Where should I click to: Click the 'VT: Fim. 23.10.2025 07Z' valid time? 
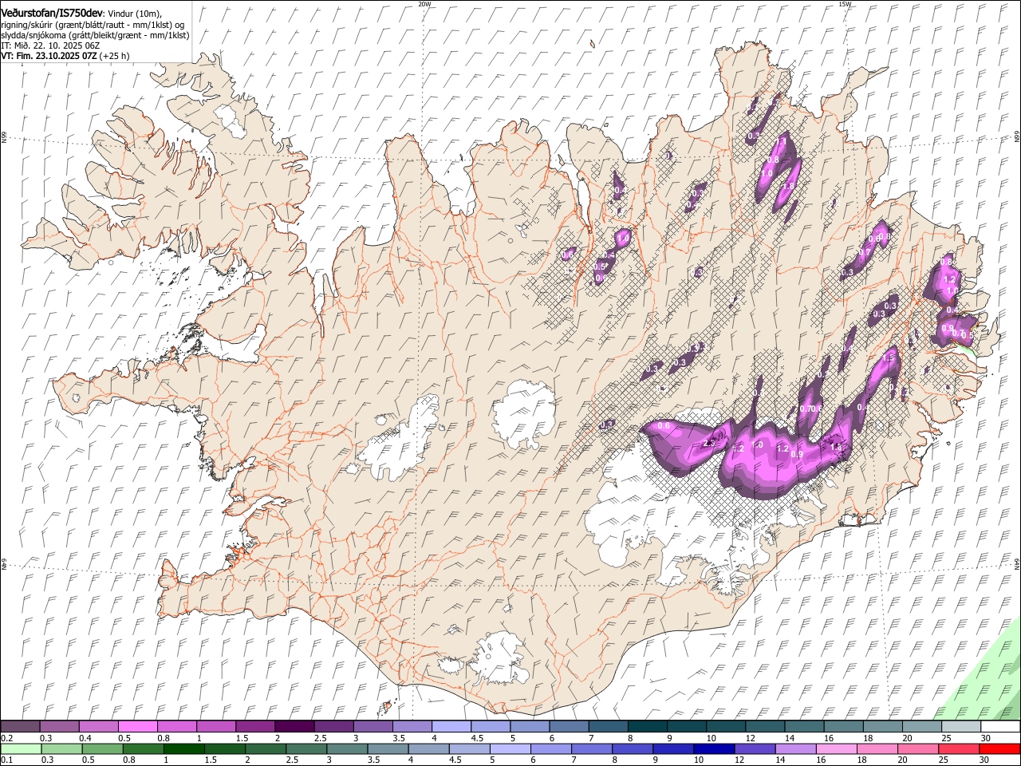tap(49, 57)
